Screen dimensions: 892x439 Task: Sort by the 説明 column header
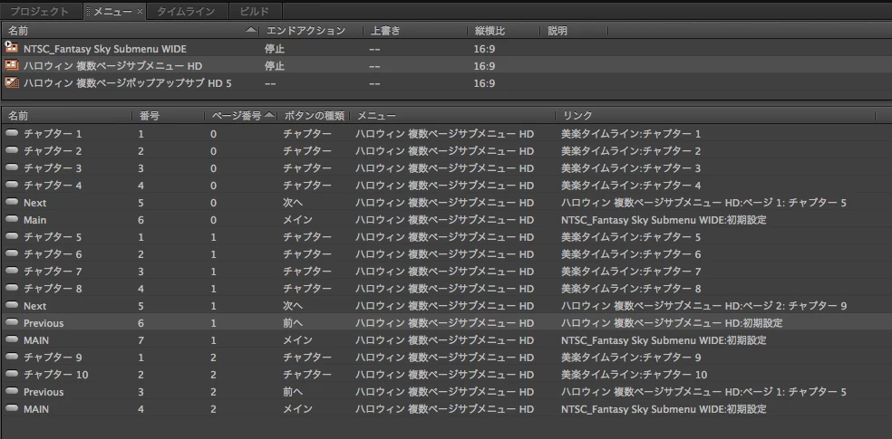click(557, 31)
